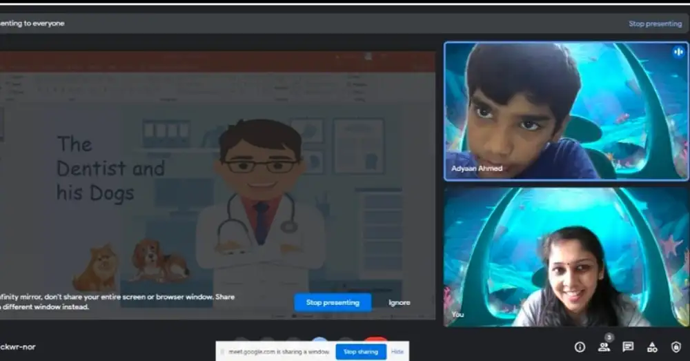
Task: Click the grip handle on sharing bar
Action: [x=223, y=352]
